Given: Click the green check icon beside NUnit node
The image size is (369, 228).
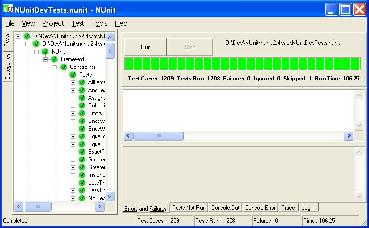Looking at the screenshot, I should pos(45,52).
